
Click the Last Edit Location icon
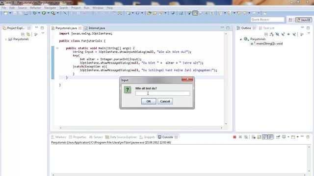click(x=239, y=13)
